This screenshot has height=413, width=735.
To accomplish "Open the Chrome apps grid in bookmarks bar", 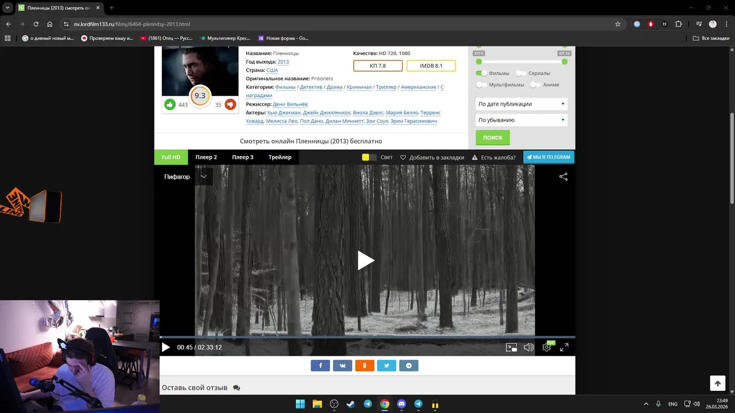I will point(7,38).
